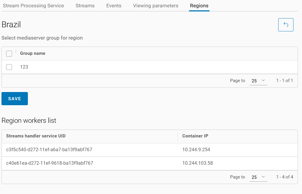302x194 pixels.
Task: Click the Regions tab
Action: (199, 6)
